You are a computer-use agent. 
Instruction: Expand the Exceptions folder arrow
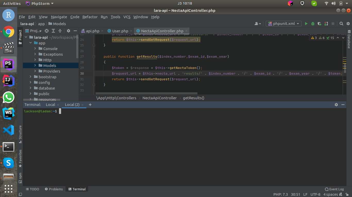(x=35, y=54)
